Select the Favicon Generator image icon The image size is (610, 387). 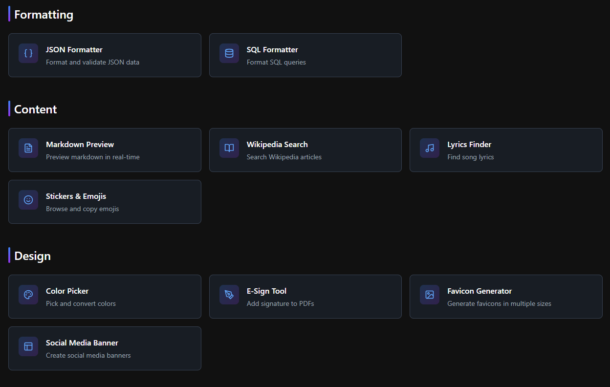429,295
